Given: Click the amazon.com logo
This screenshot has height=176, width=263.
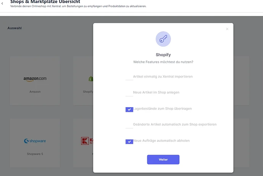Looking at the screenshot, I should 35,79.
